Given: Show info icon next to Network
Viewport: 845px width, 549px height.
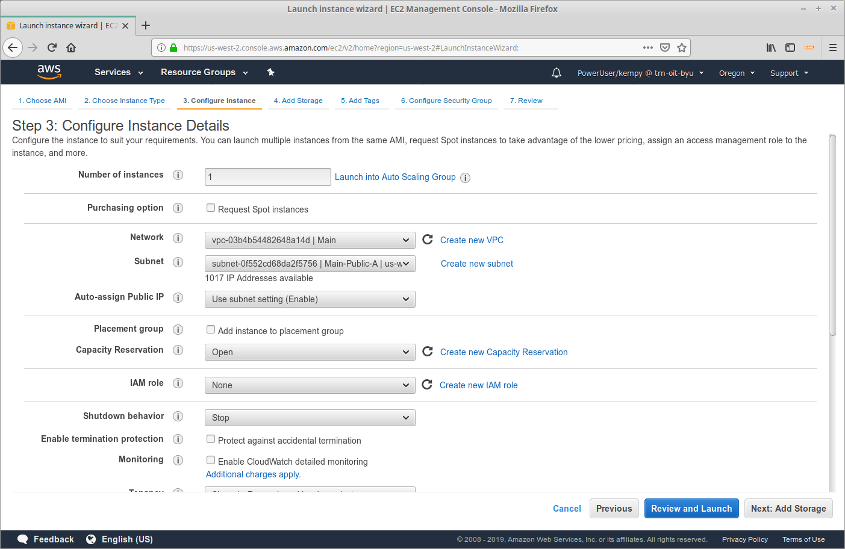Looking at the screenshot, I should (178, 238).
